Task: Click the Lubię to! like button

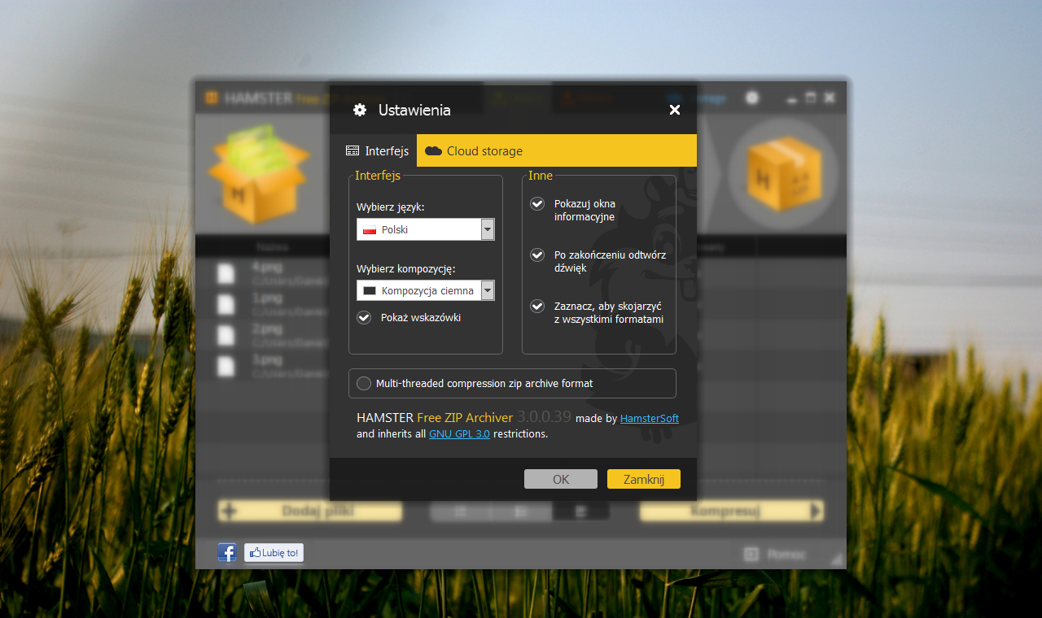Action: (274, 553)
